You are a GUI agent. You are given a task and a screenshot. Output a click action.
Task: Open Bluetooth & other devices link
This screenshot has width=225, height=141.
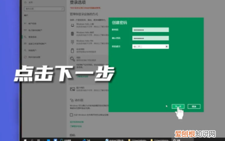click(x=77, y=122)
